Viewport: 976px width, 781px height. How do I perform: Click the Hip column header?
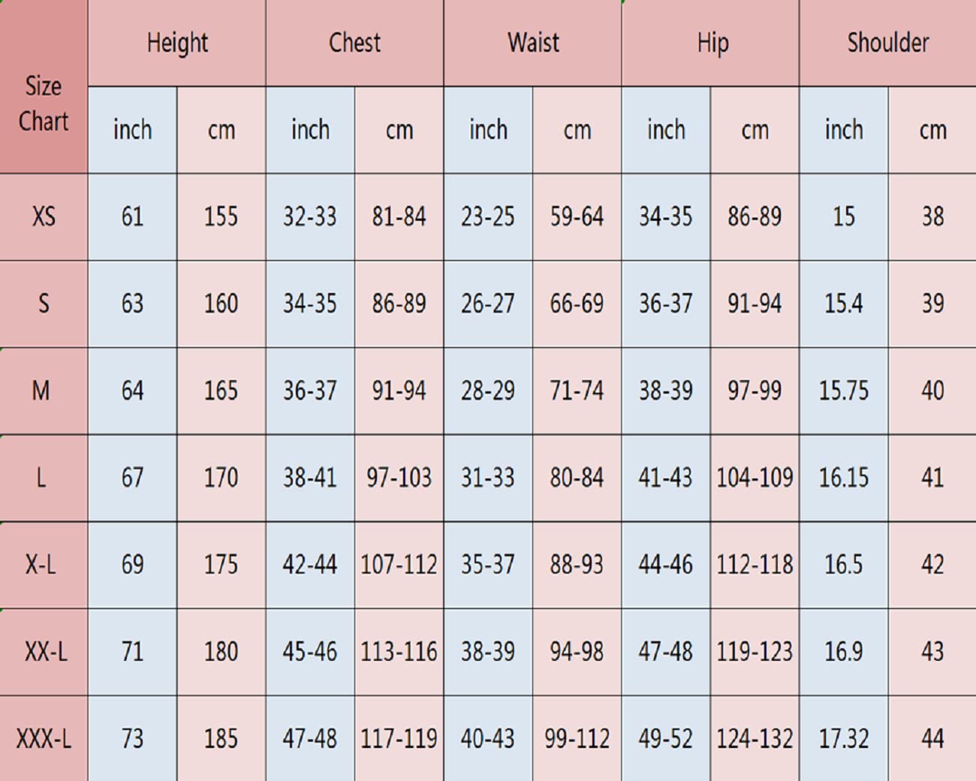tap(712, 43)
